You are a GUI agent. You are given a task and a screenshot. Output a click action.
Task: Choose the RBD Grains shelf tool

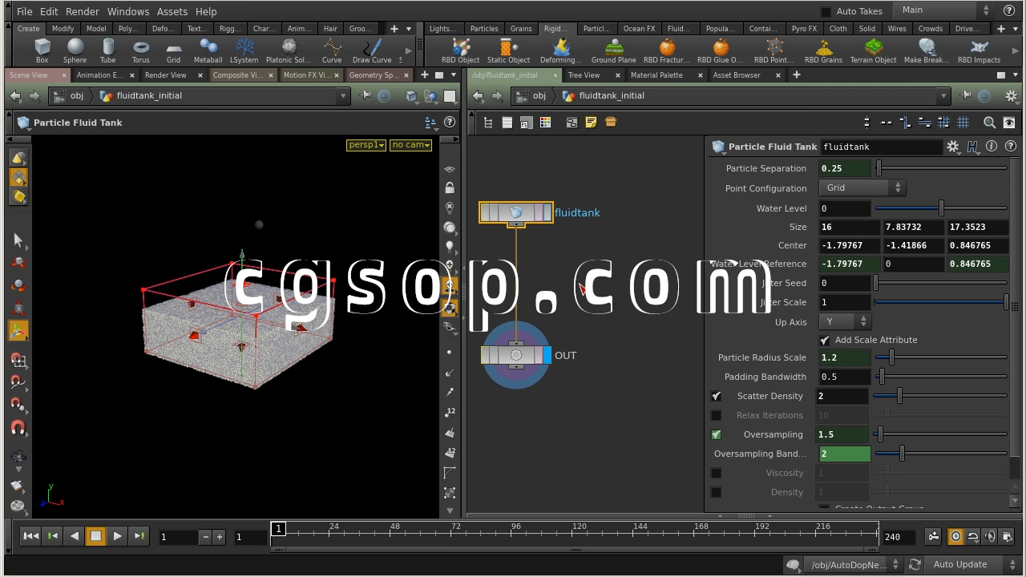coord(823,50)
